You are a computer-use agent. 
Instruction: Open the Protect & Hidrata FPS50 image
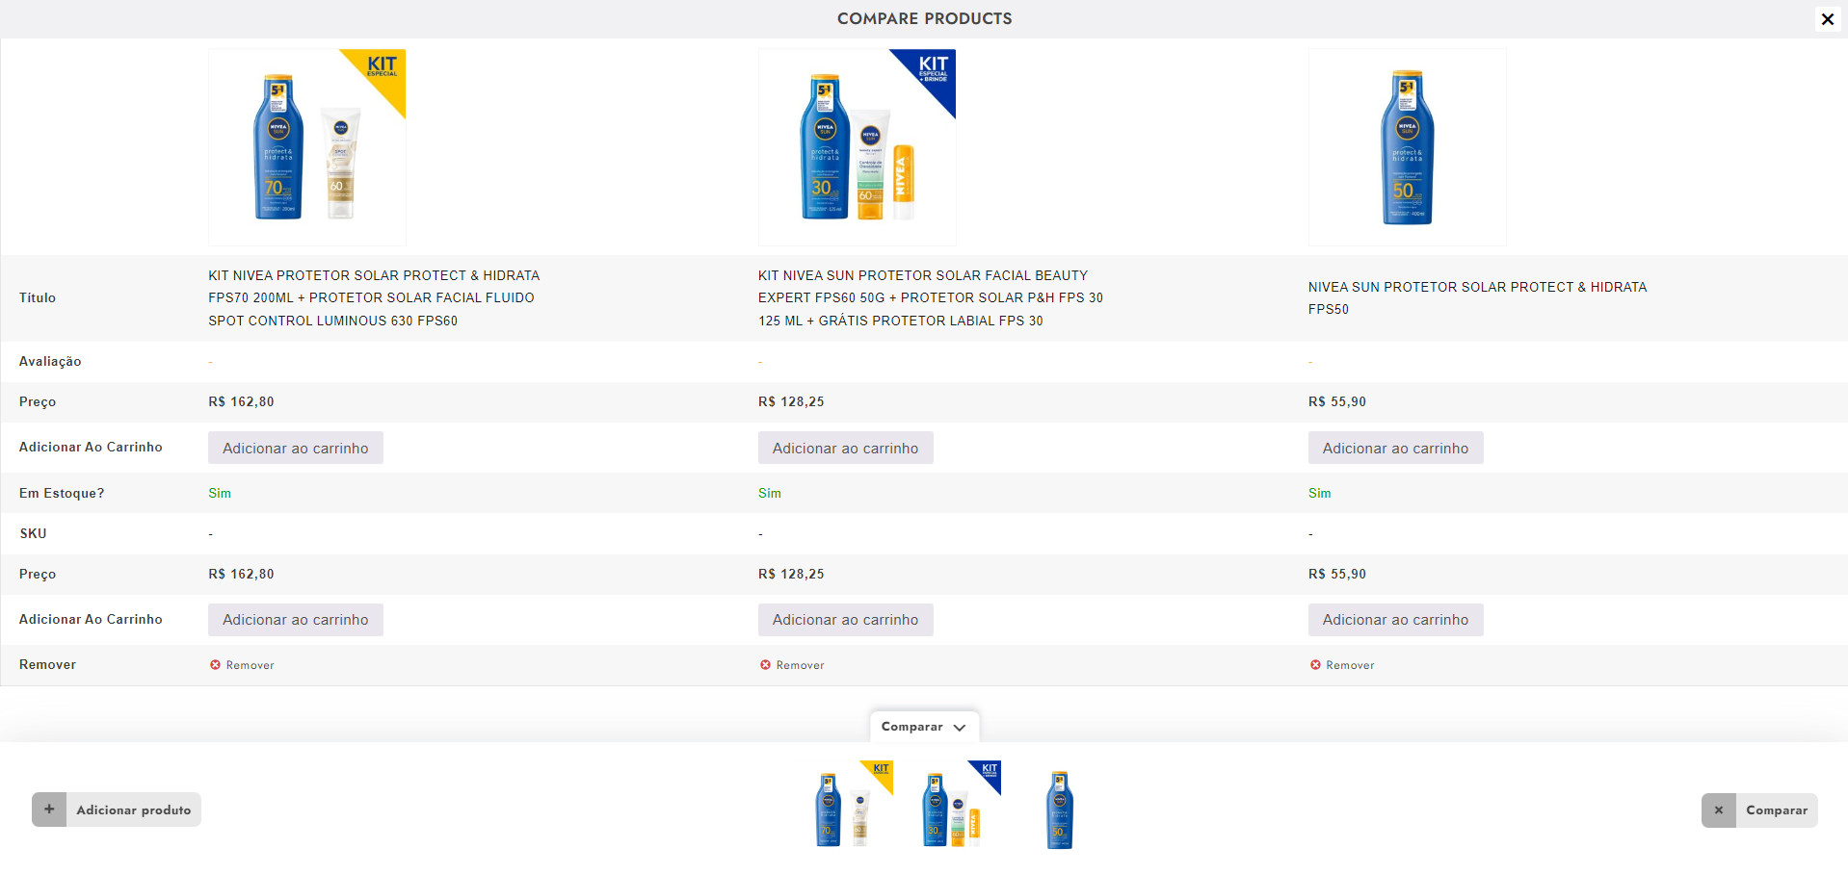coord(1407,147)
